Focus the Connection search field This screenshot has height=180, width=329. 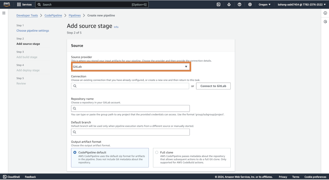pos(130,86)
